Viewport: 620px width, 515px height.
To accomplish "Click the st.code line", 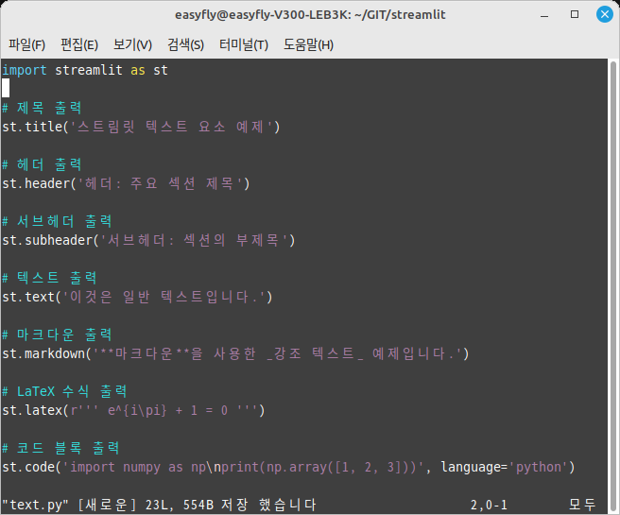I will point(288,467).
